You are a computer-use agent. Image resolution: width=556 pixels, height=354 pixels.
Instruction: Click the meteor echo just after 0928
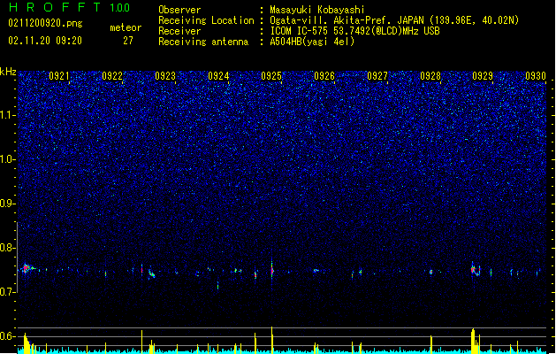(431, 272)
